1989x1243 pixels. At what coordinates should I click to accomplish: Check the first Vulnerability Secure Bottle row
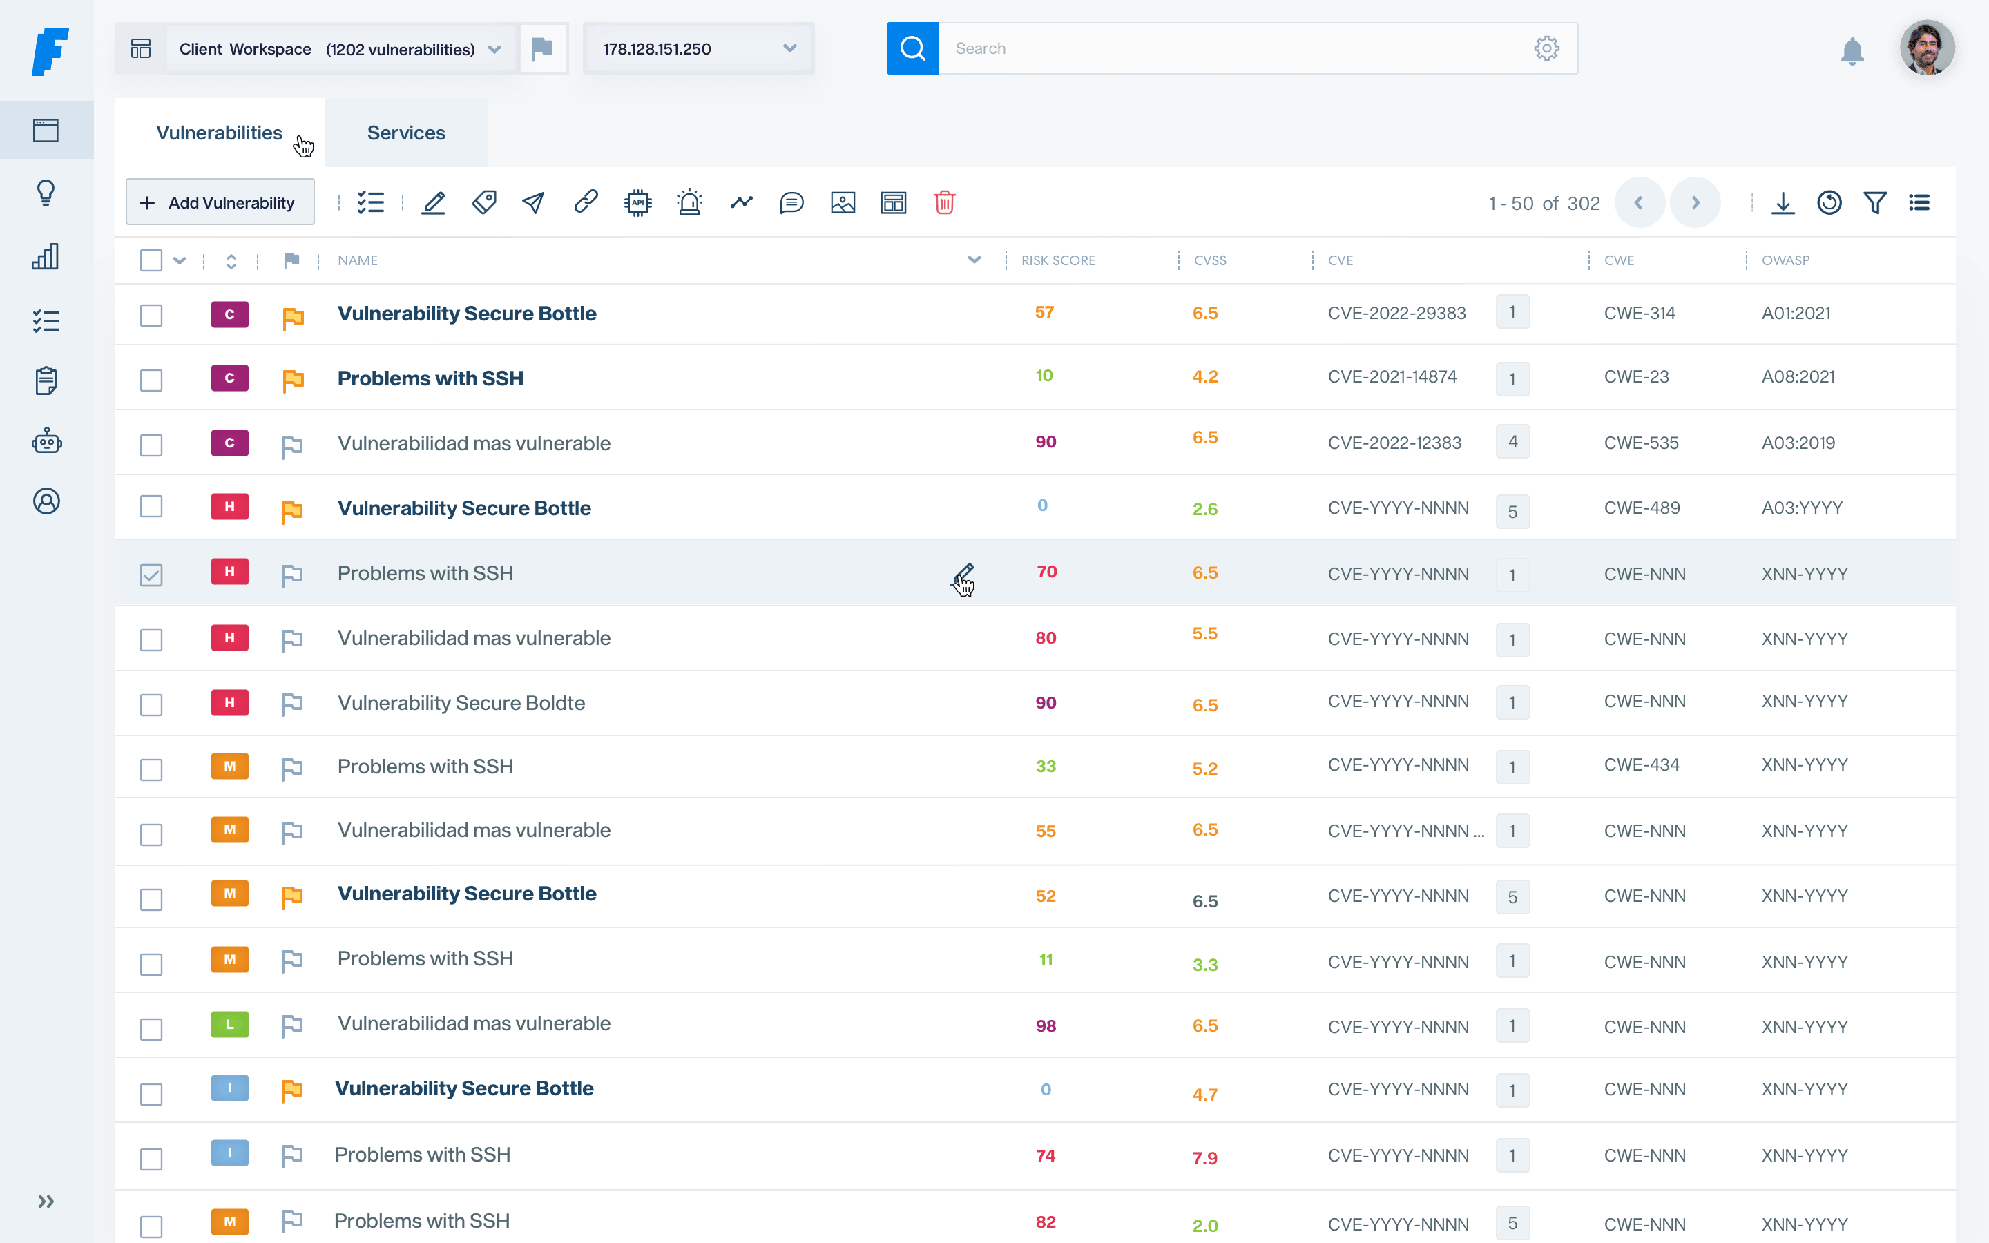coord(151,315)
